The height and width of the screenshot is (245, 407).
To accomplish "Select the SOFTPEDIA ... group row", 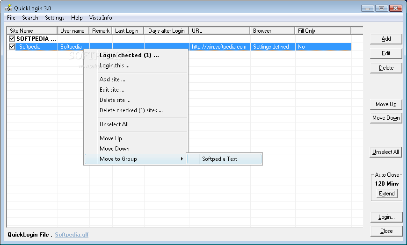I will [x=36, y=39].
